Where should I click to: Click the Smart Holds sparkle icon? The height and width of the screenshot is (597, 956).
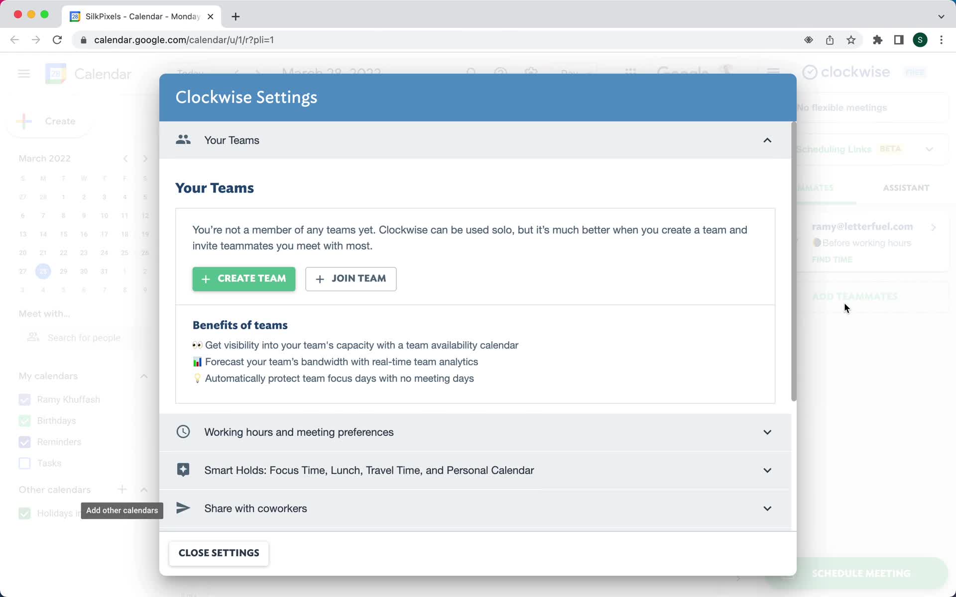[x=183, y=470]
